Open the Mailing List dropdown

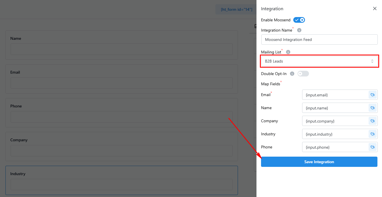pyautogui.click(x=319, y=61)
